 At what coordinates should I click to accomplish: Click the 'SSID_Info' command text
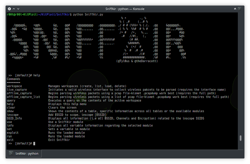tap(14, 118)
